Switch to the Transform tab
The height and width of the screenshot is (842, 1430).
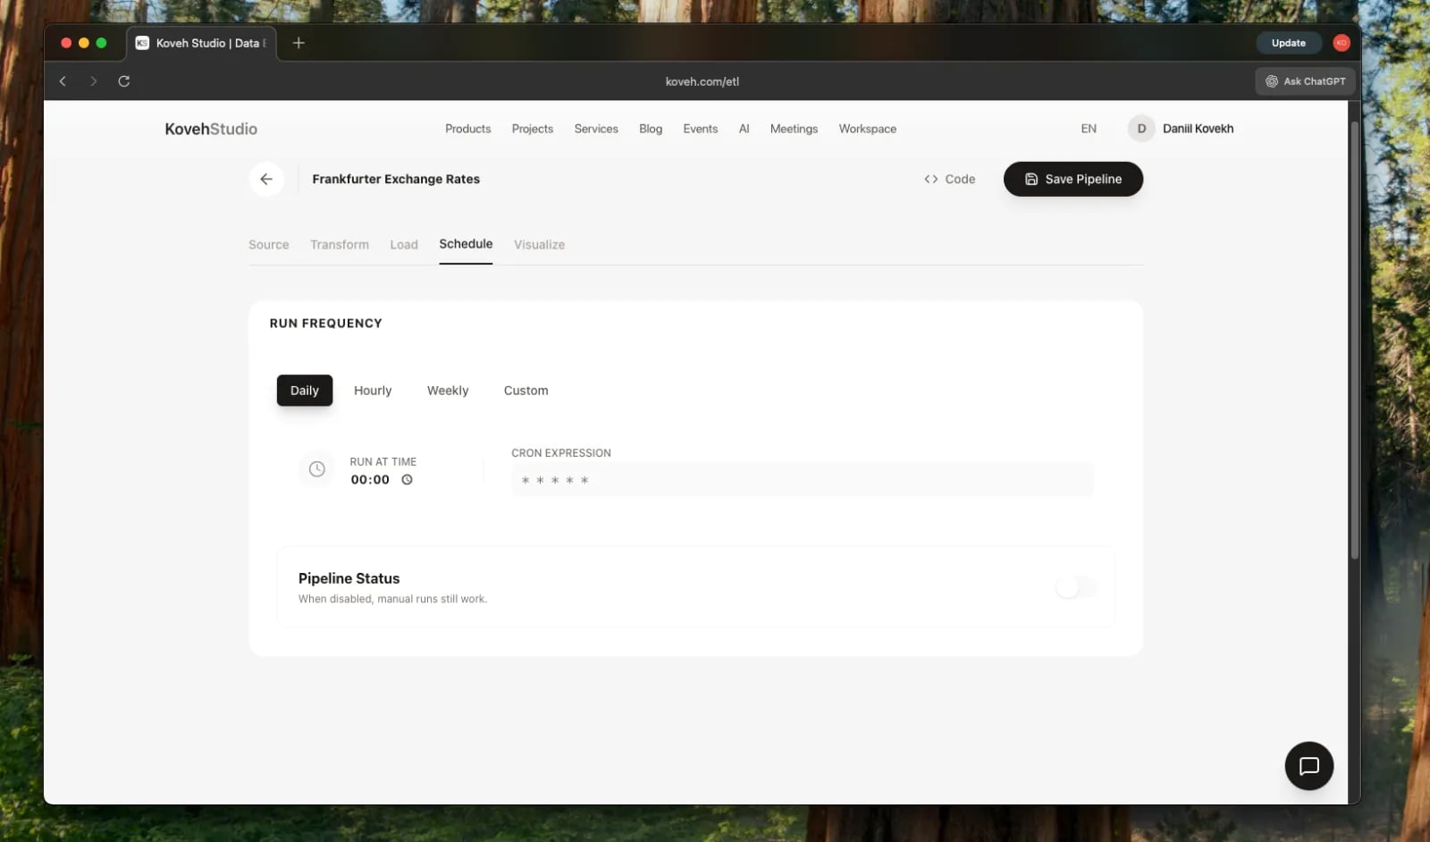[x=339, y=245]
